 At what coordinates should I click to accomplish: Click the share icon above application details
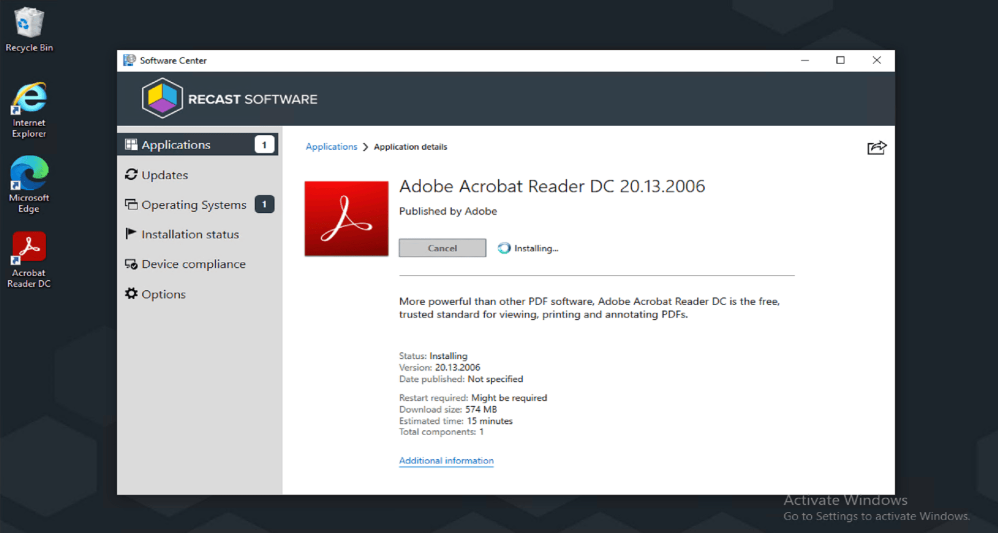point(876,148)
